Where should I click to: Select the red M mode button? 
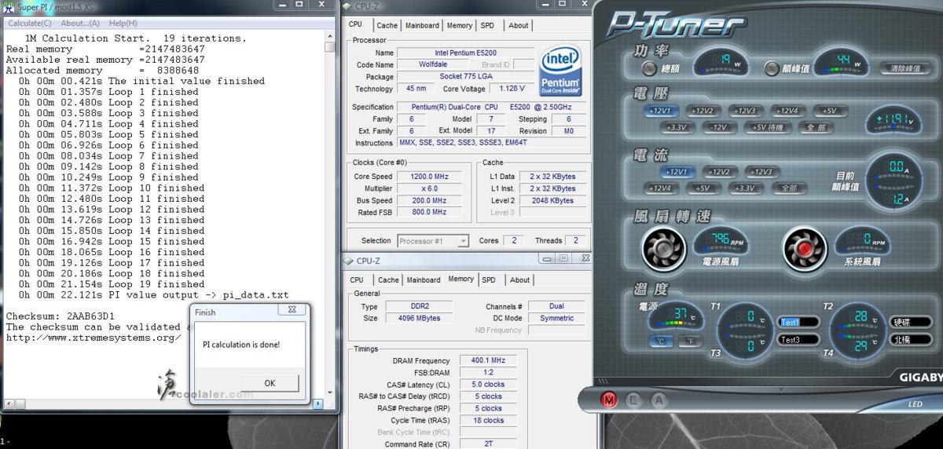(609, 400)
